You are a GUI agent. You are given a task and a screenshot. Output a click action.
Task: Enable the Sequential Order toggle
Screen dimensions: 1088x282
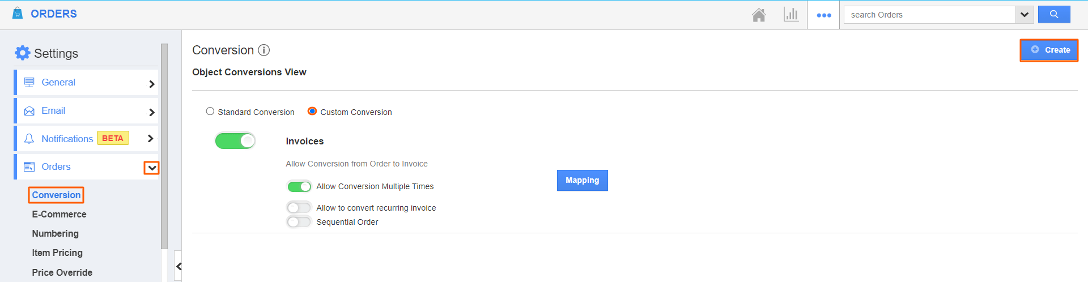299,222
